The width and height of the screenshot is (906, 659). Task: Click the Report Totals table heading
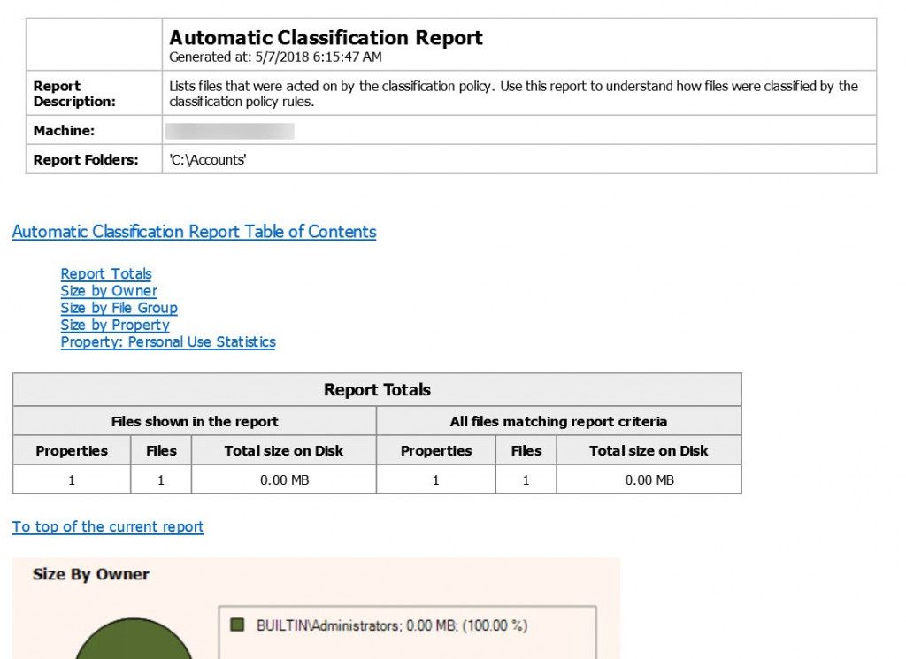click(377, 390)
